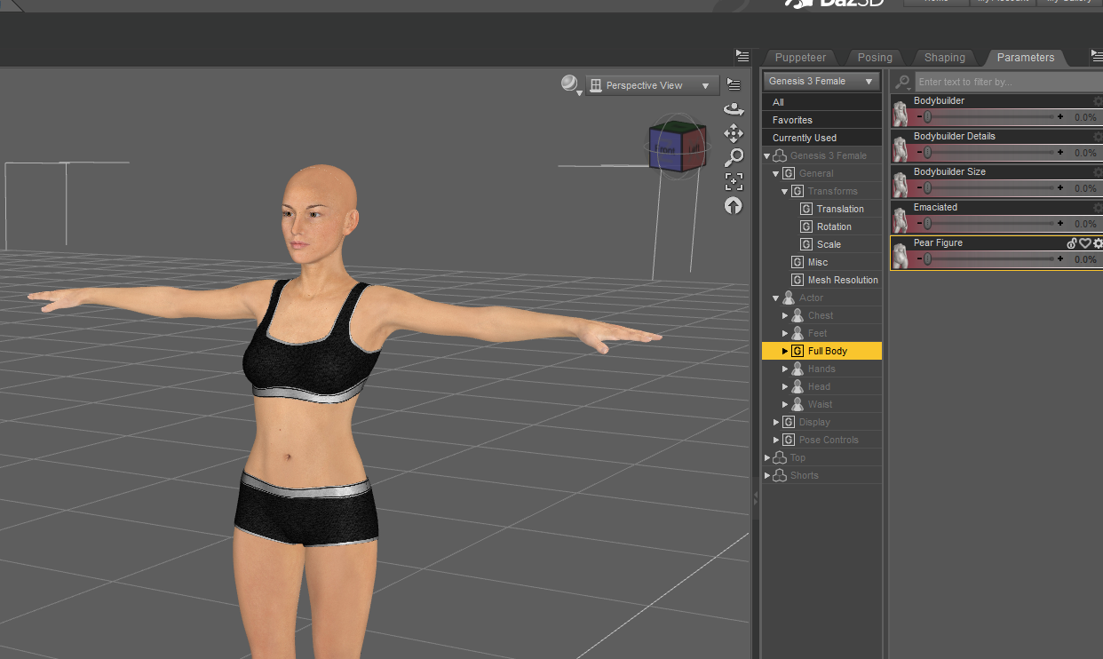Image resolution: width=1103 pixels, height=659 pixels.
Task: Toggle the Pear Figure lock icon
Action: click(x=1072, y=243)
